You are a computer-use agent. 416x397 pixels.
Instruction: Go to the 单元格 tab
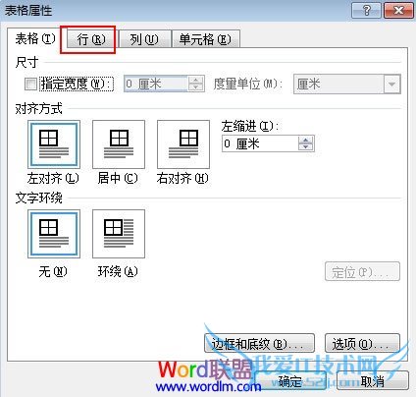click(x=205, y=39)
